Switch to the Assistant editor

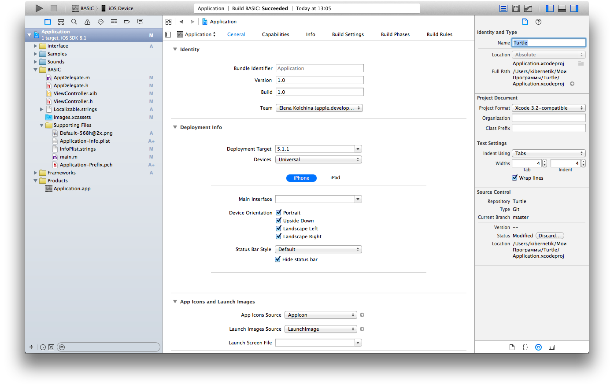(x=516, y=8)
